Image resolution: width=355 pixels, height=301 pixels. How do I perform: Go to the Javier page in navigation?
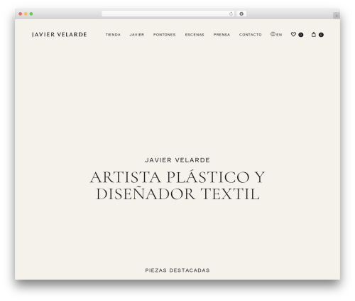click(x=137, y=35)
